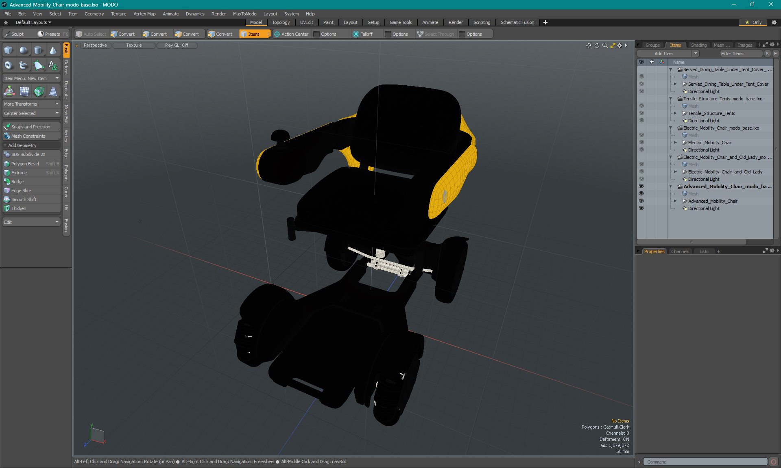The width and height of the screenshot is (781, 468).
Task: Switch to the Shading panel tab
Action: coord(698,45)
